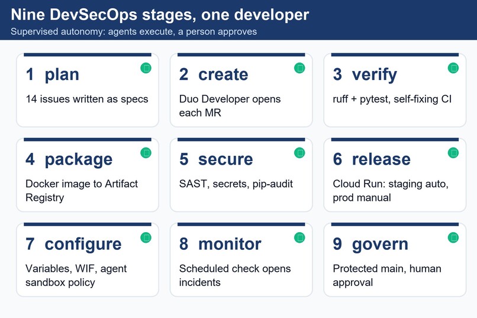
Task: Click 'ruff + pytest, self-fixing CI' text
Action: [392, 99]
